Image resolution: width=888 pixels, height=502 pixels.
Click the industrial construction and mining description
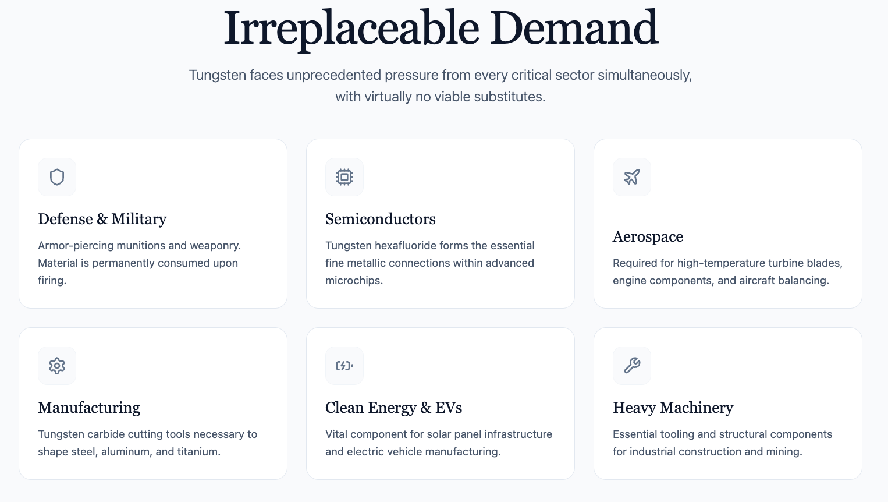pyautogui.click(x=723, y=443)
